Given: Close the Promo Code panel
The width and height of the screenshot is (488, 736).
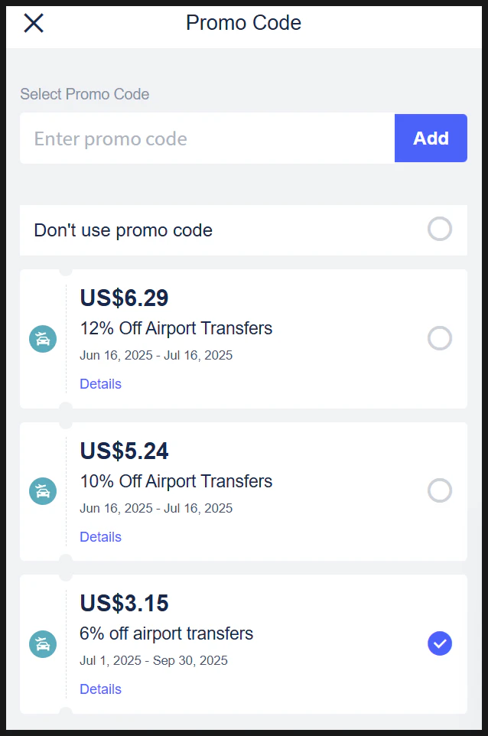Looking at the screenshot, I should coord(34,23).
